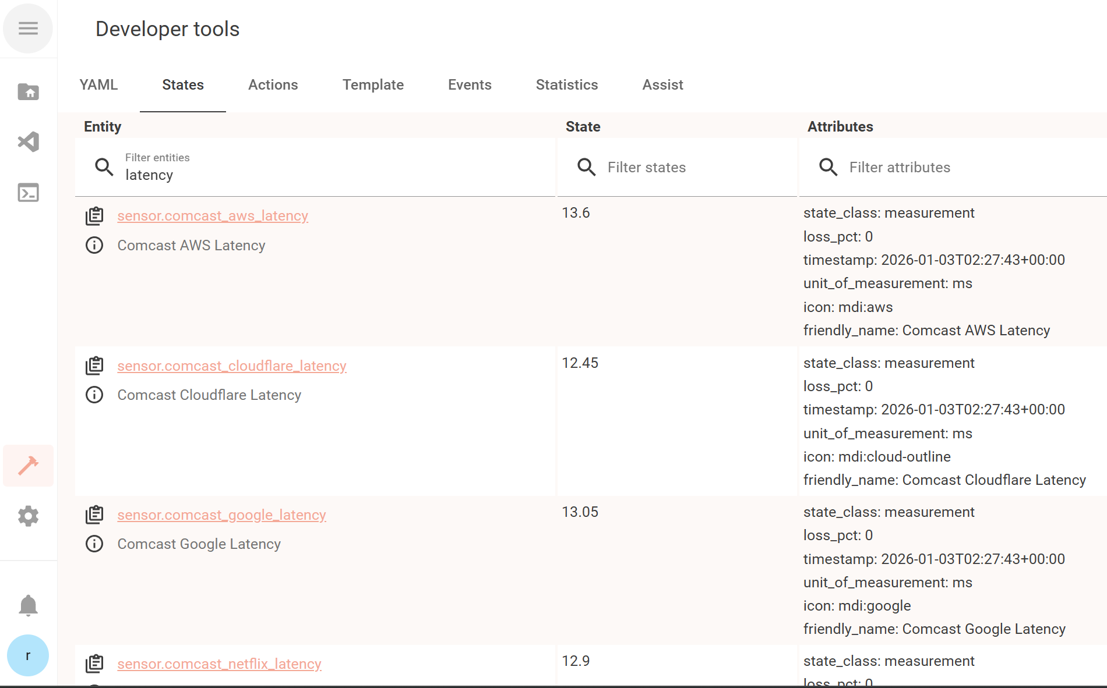Open the Notifications bell
Image resolution: width=1107 pixels, height=688 pixels.
point(28,605)
